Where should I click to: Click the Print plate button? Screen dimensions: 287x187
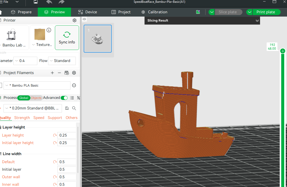266,12
